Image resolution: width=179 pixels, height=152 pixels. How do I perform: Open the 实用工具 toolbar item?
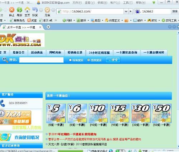coord(169,20)
